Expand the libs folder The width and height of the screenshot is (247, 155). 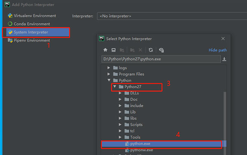(x=120, y=118)
